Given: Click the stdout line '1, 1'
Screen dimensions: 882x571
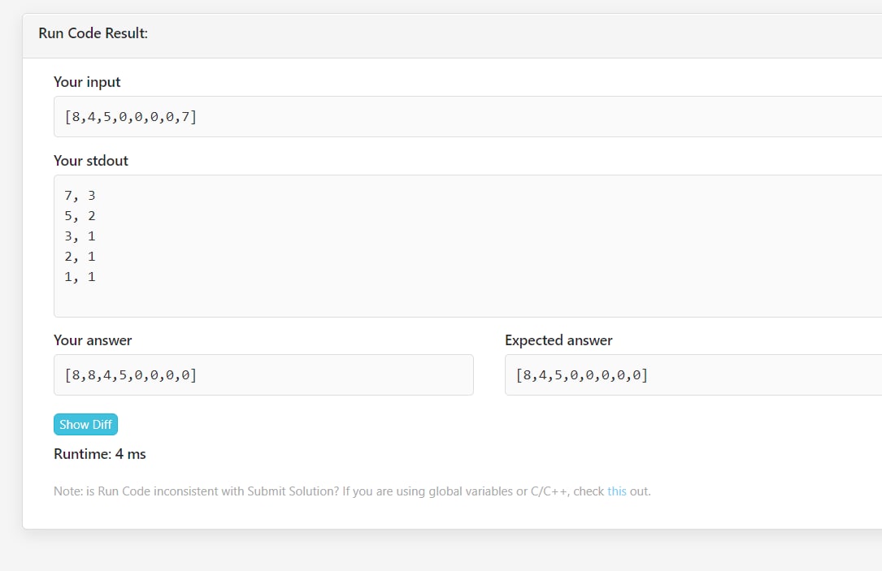Looking at the screenshot, I should (x=80, y=276).
